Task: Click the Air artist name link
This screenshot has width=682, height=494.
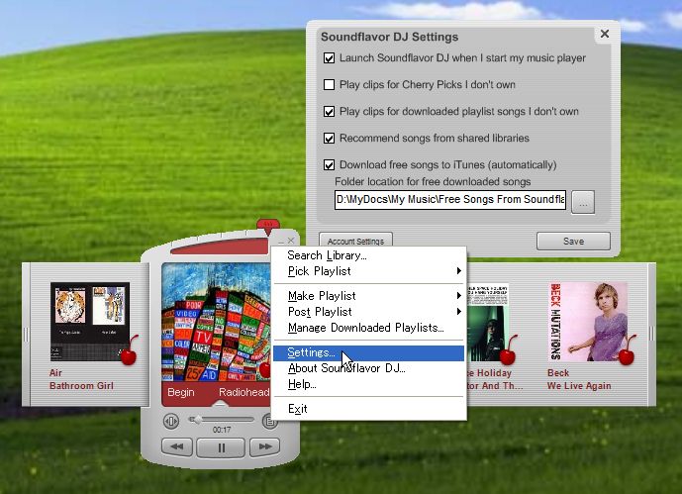Action: 55,373
